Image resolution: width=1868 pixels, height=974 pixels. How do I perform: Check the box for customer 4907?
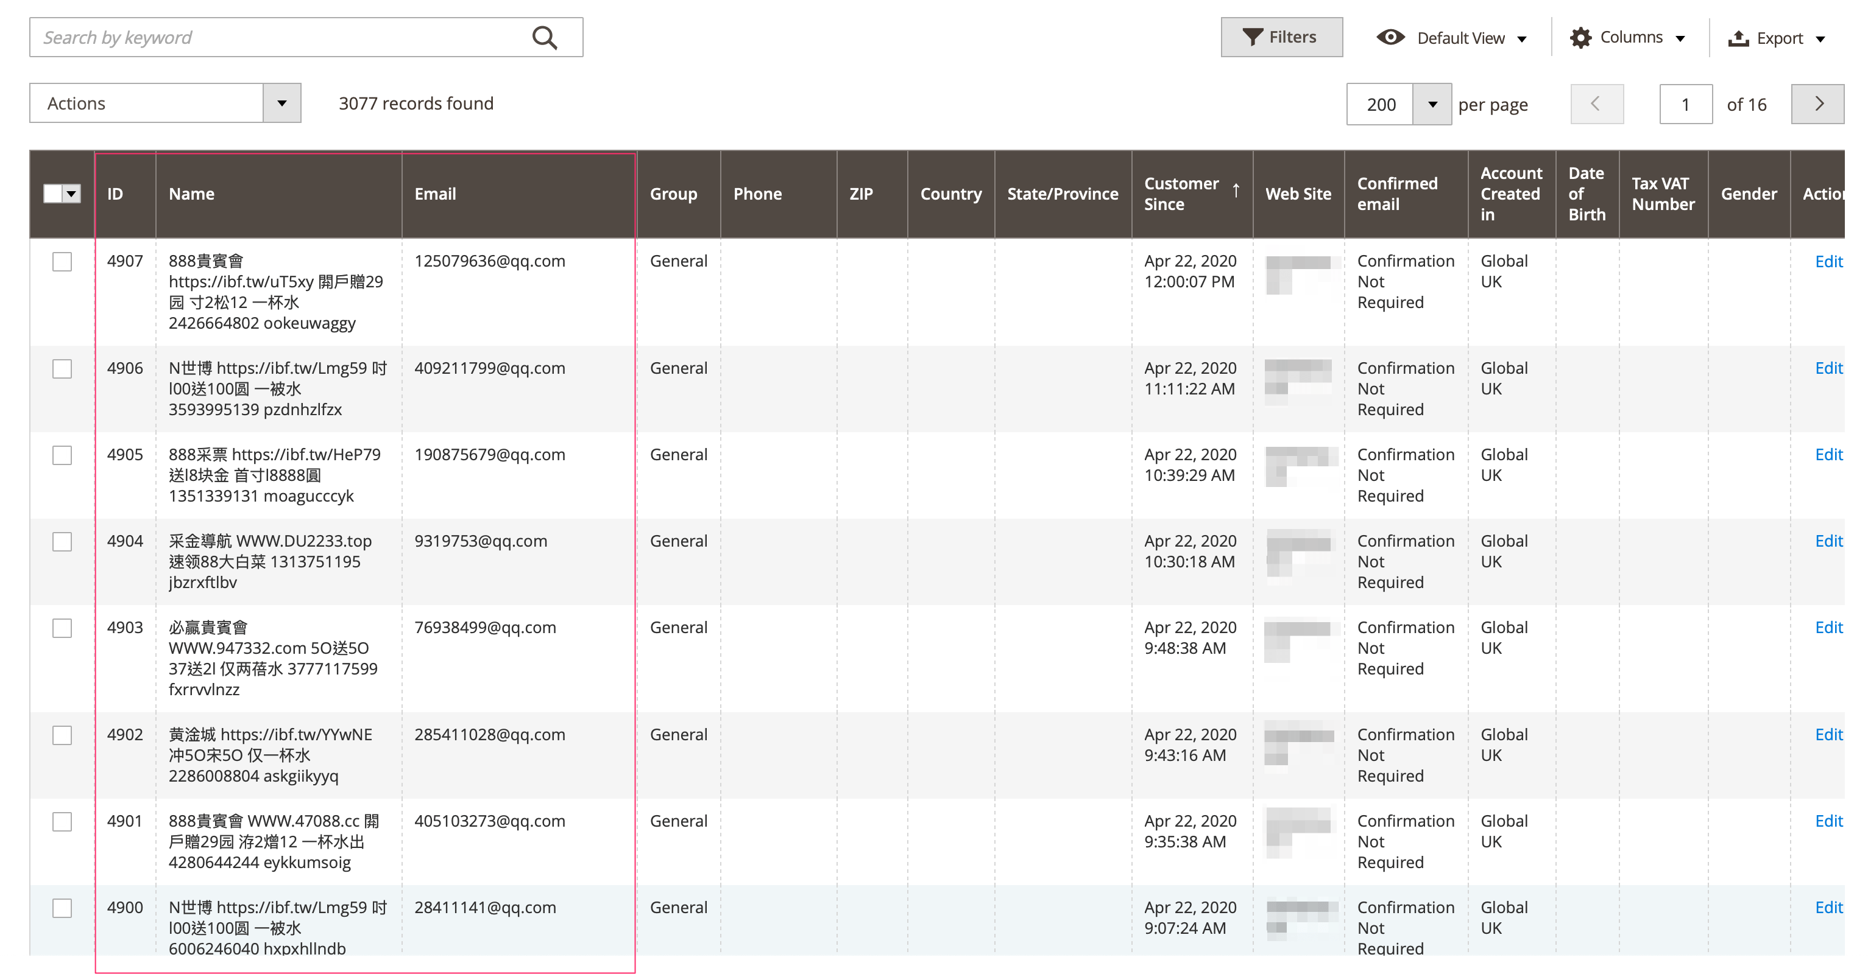pos(62,262)
